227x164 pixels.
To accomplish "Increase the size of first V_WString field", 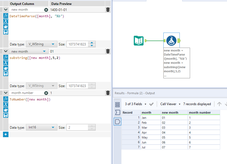I will pyautogui.click(x=92, y=43).
